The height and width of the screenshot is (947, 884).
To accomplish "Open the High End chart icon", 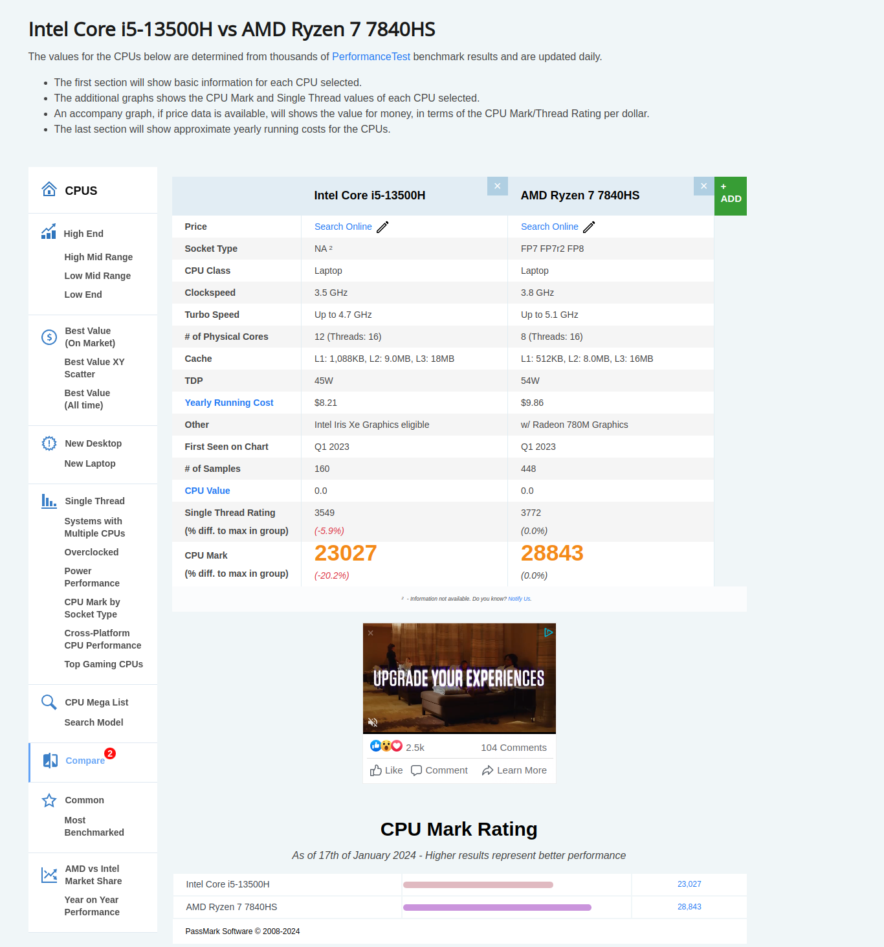I will point(49,232).
